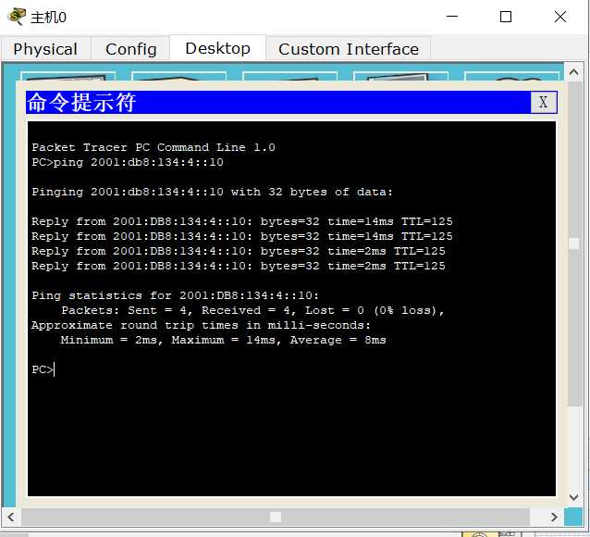Screen dimensions: 590x537
Task: Click 'Approximate round trip times' line
Action: (x=201, y=325)
